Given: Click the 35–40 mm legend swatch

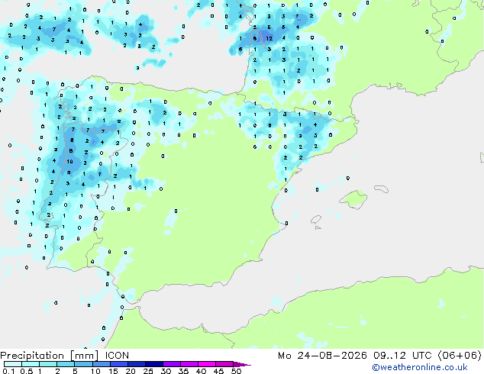Looking at the screenshot, I should point(189,364).
